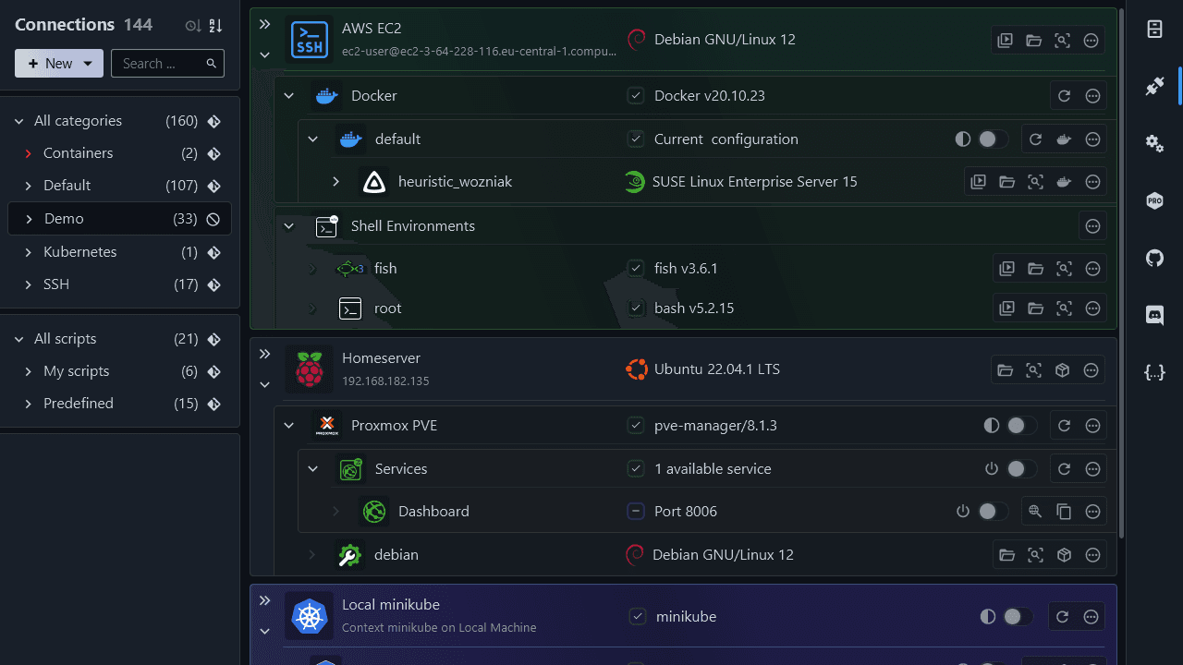Screen dimensions: 1183x665
Task: Collapse the All scripts section
Action: (x=19, y=339)
